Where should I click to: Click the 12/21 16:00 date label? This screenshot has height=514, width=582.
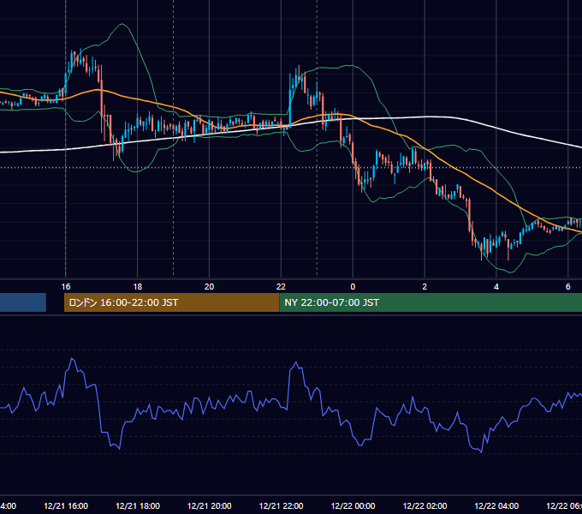pyautogui.click(x=66, y=505)
